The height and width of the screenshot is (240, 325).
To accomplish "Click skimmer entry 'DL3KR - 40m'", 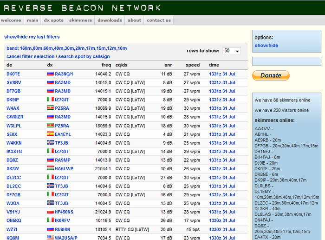I will tap(267, 208).
